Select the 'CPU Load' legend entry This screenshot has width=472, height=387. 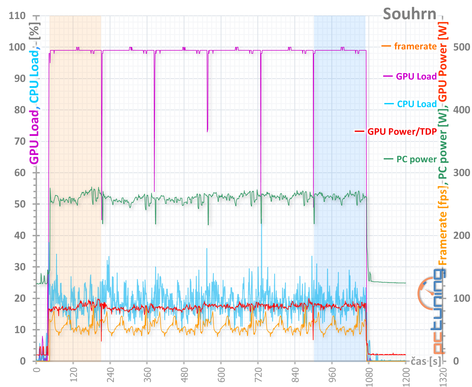(x=411, y=104)
